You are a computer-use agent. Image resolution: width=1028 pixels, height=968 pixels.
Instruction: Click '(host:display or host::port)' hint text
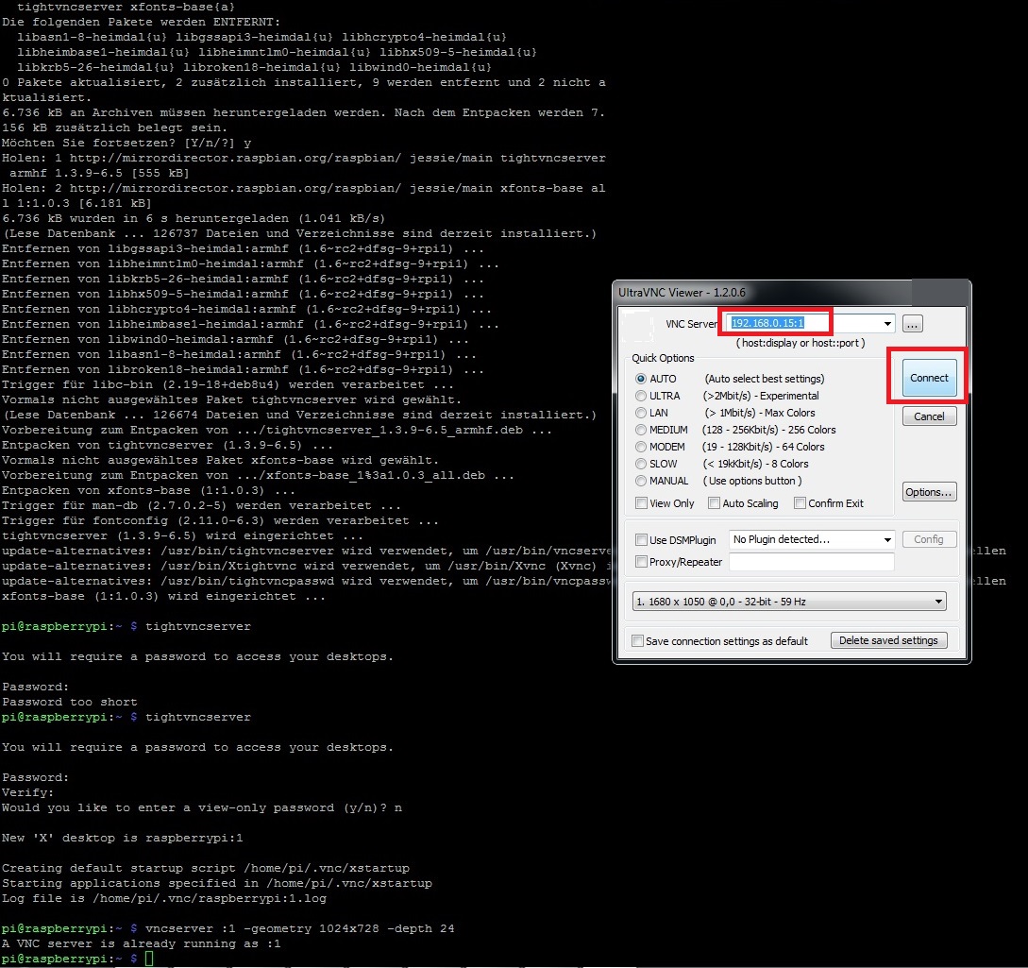[x=800, y=343]
